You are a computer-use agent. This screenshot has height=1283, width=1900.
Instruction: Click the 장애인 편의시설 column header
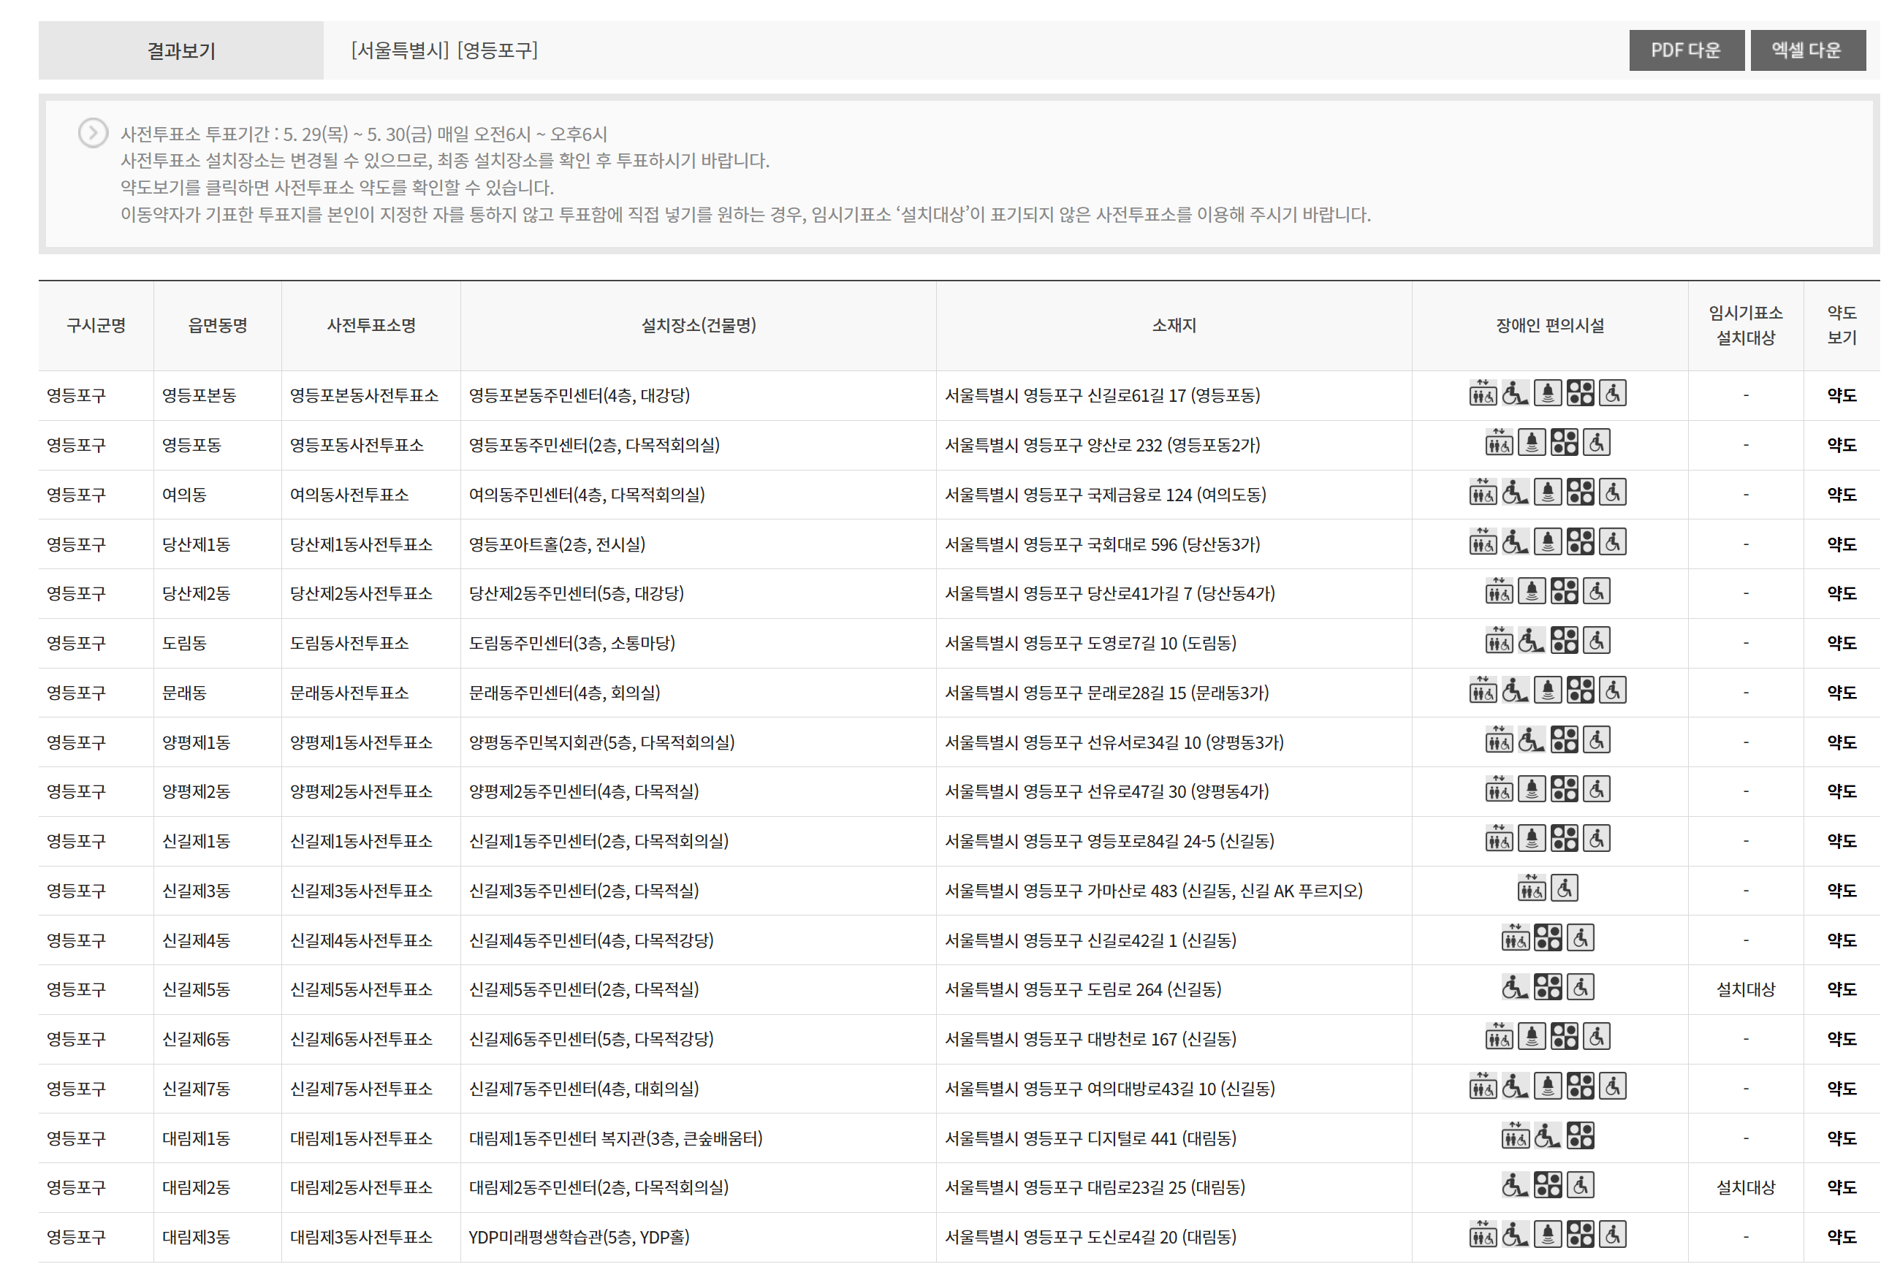click(1549, 325)
